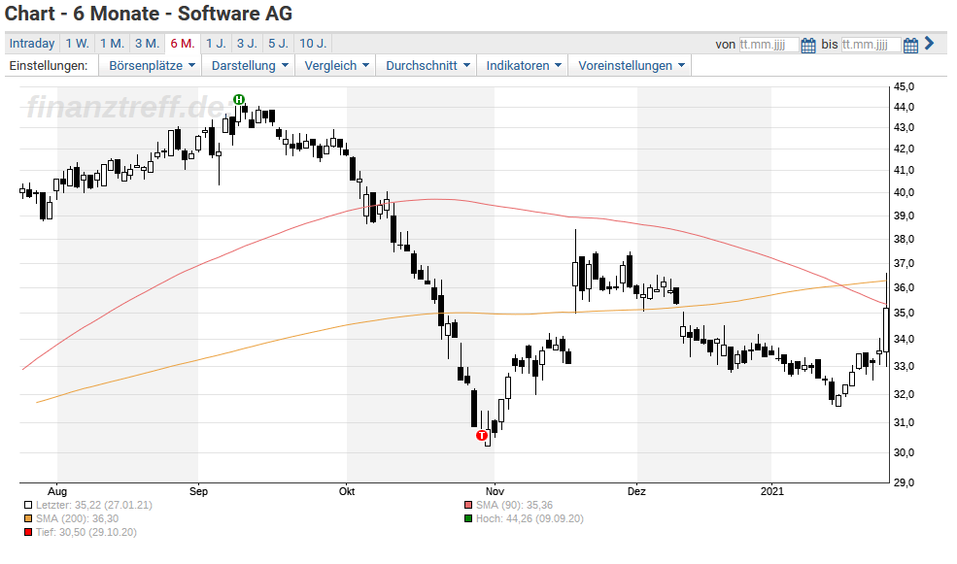
Task: Click legend text 'Letzter: 35,22 (27.01.21)'
Action: coord(94,505)
